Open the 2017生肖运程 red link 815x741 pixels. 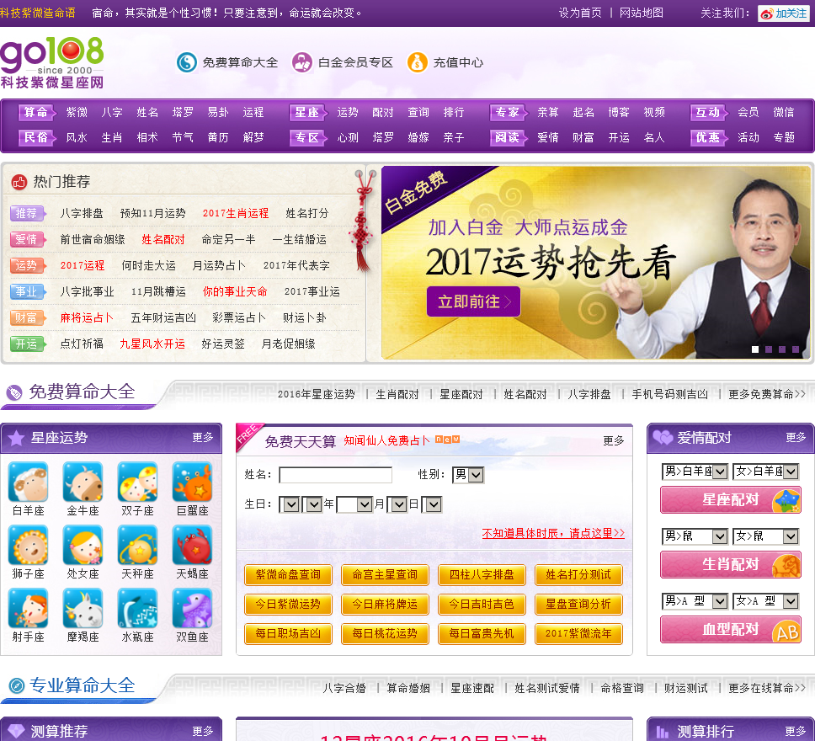tap(236, 213)
